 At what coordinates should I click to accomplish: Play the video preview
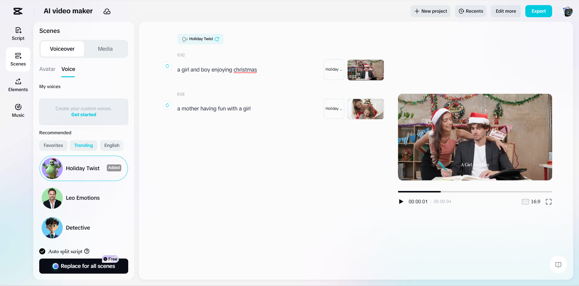coord(401,202)
